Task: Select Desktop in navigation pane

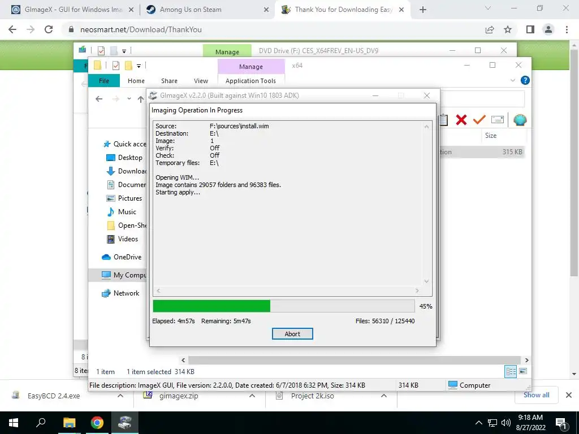Action: (x=124, y=158)
